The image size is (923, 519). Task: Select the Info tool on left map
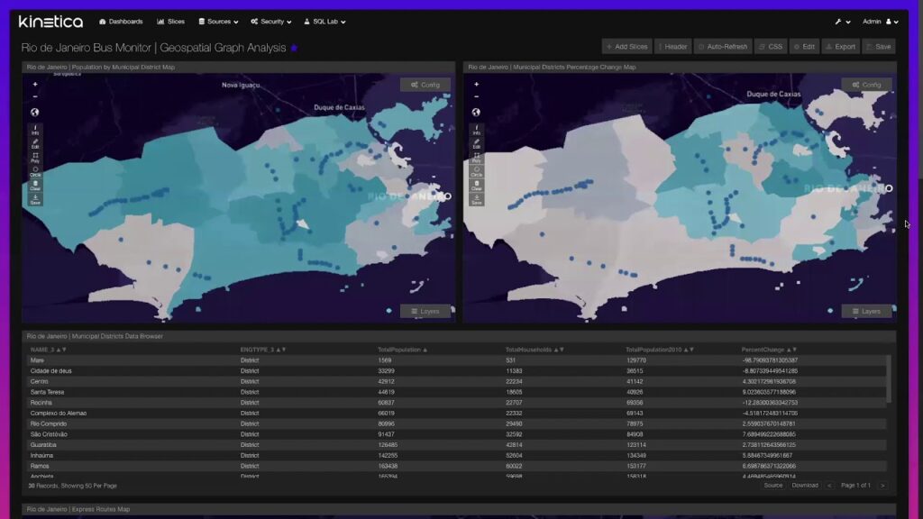pyautogui.click(x=35, y=131)
